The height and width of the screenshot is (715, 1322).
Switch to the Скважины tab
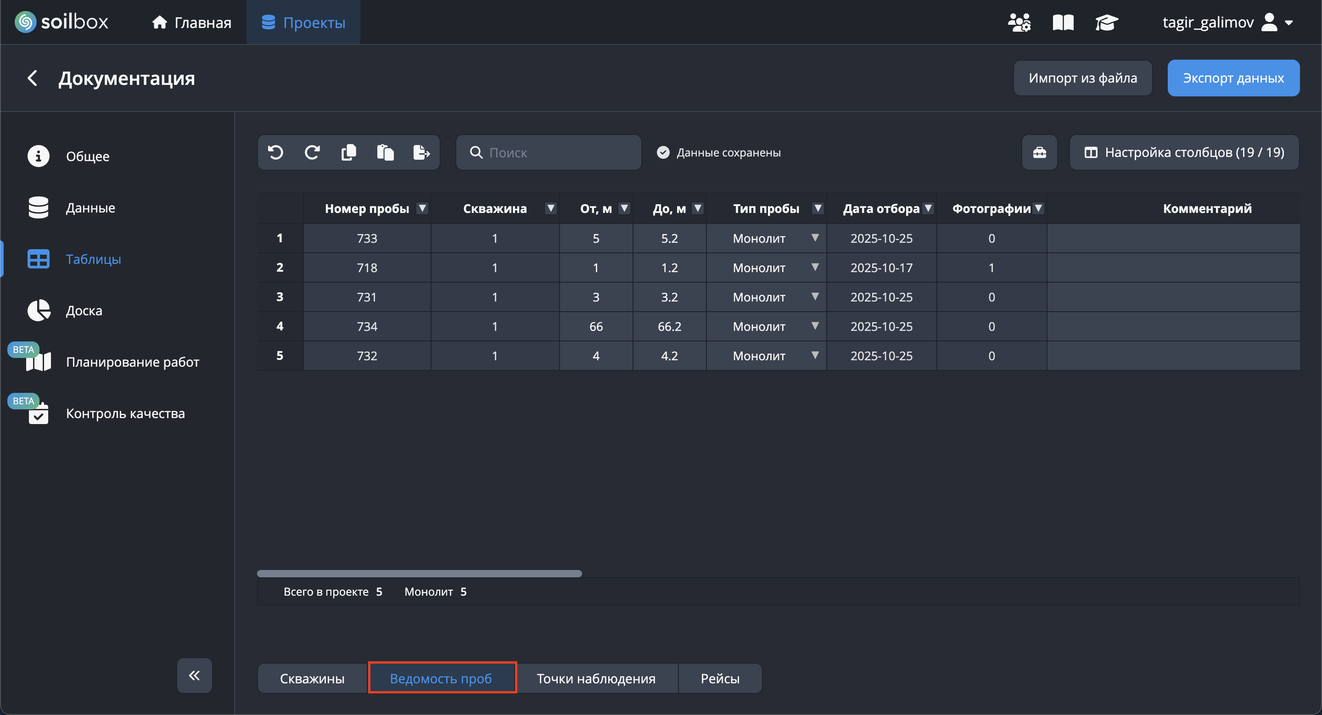[312, 678]
